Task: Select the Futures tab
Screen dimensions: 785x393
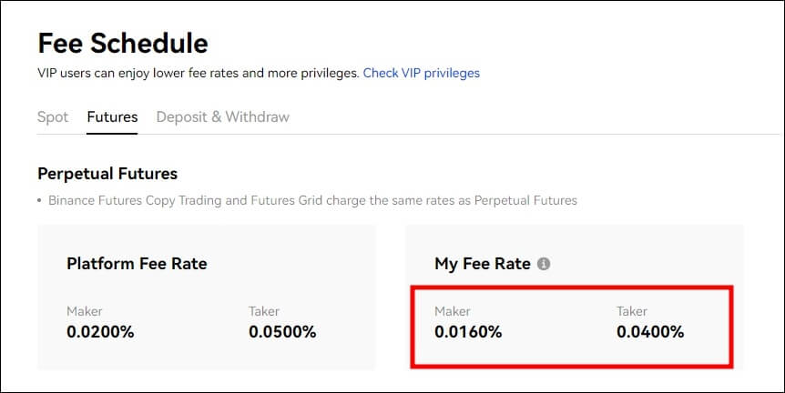Action: pyautogui.click(x=112, y=117)
